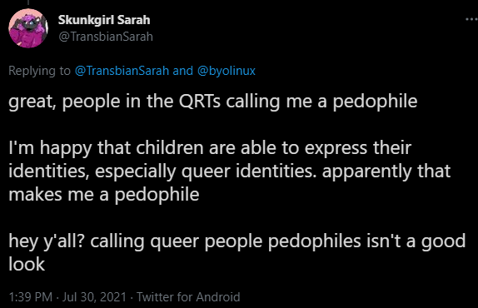This screenshot has height=308, width=478.
Task: Click the line 'identities, especially queer identities.'
Action: point(163,171)
